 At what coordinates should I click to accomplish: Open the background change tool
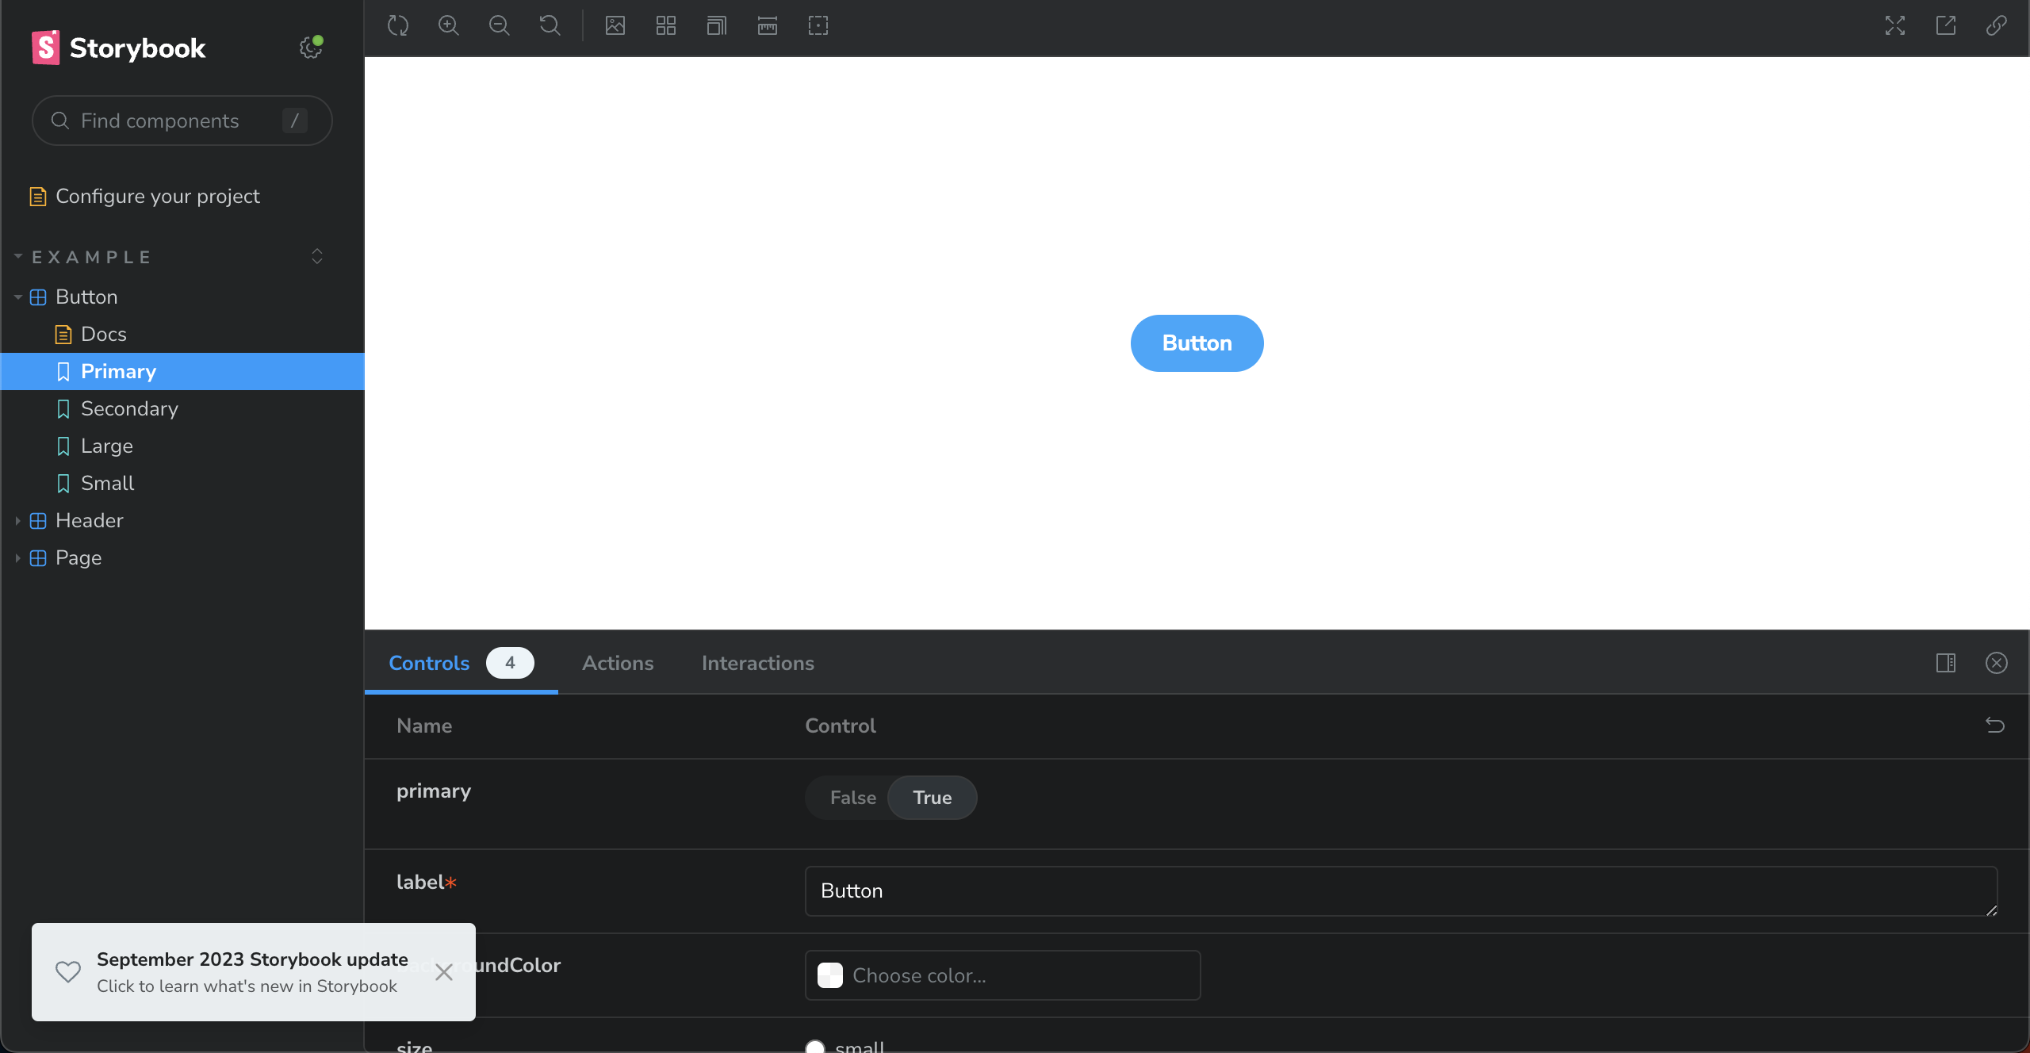(615, 25)
